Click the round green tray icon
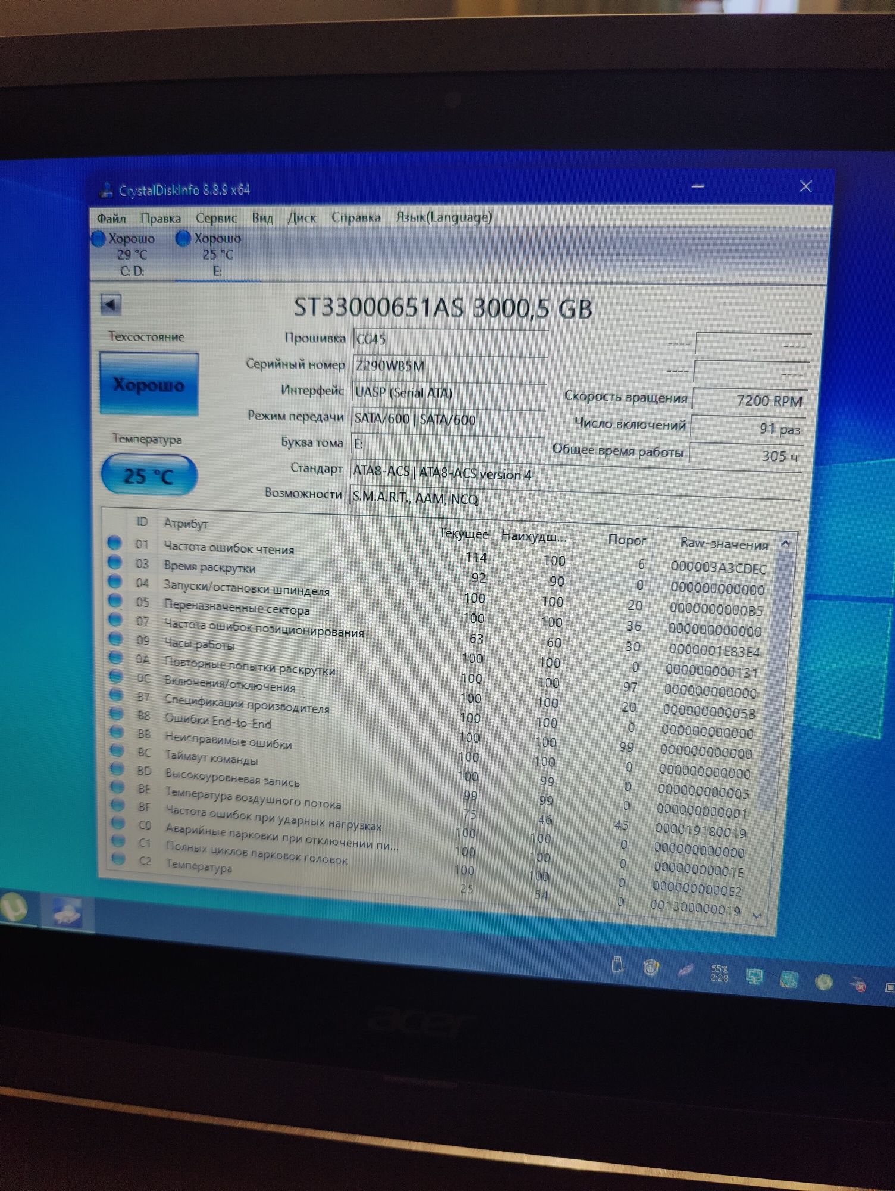This screenshot has width=895, height=1191. click(x=824, y=981)
